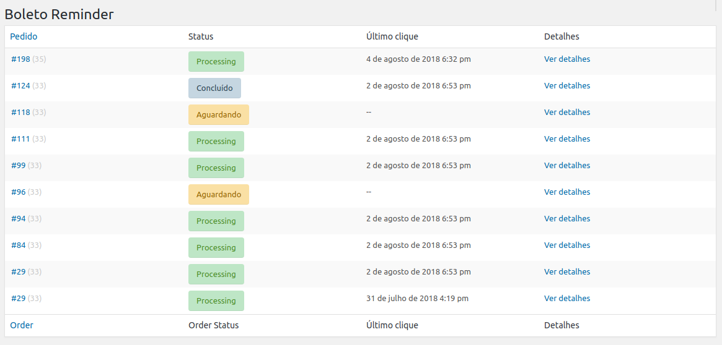Open Ver detalhes for order #96
This screenshot has width=722, height=345.
click(x=567, y=192)
